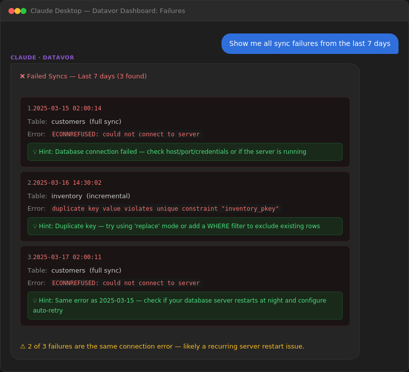Click the Show me all sync failures button

click(310, 43)
